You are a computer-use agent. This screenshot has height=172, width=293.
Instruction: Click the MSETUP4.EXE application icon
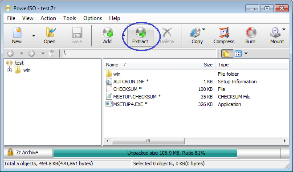109,104
